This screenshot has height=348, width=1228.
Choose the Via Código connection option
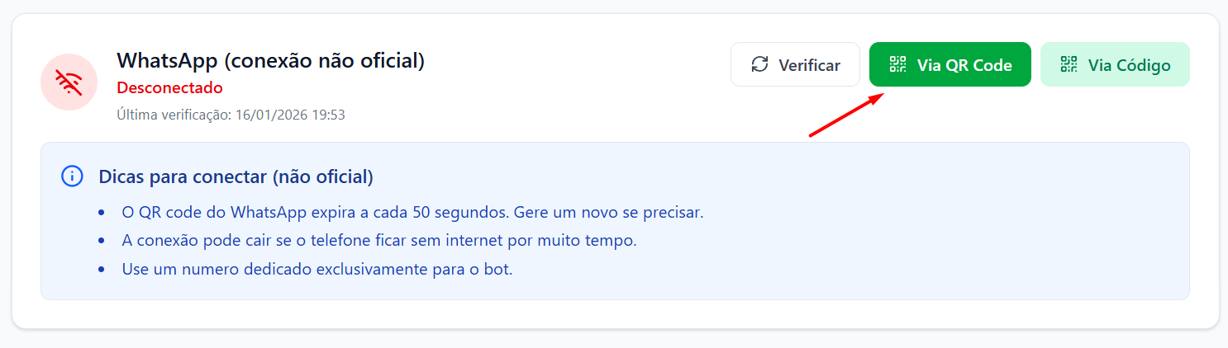[x=1115, y=64]
